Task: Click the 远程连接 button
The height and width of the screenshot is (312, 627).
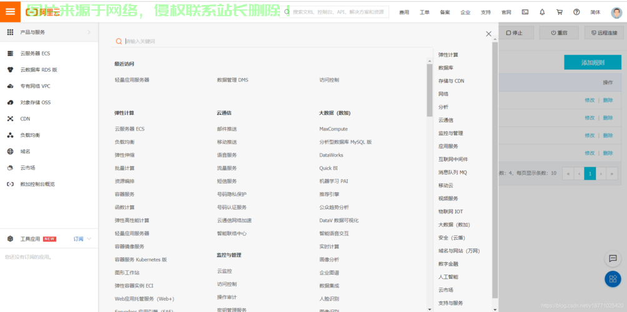Action: [605, 32]
